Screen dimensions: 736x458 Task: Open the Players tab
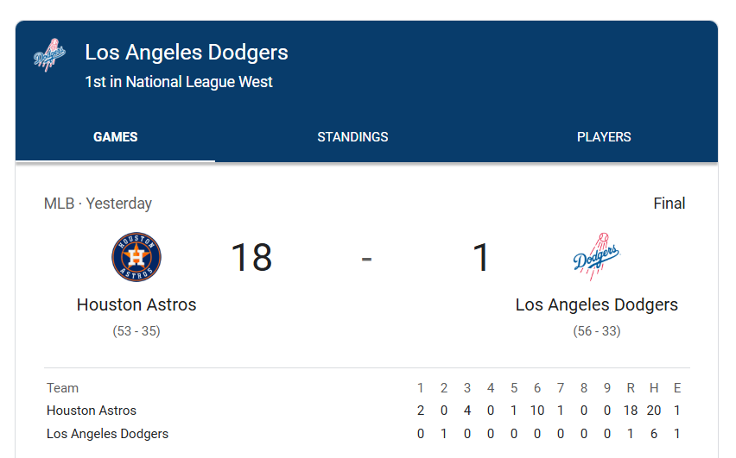[x=604, y=137]
